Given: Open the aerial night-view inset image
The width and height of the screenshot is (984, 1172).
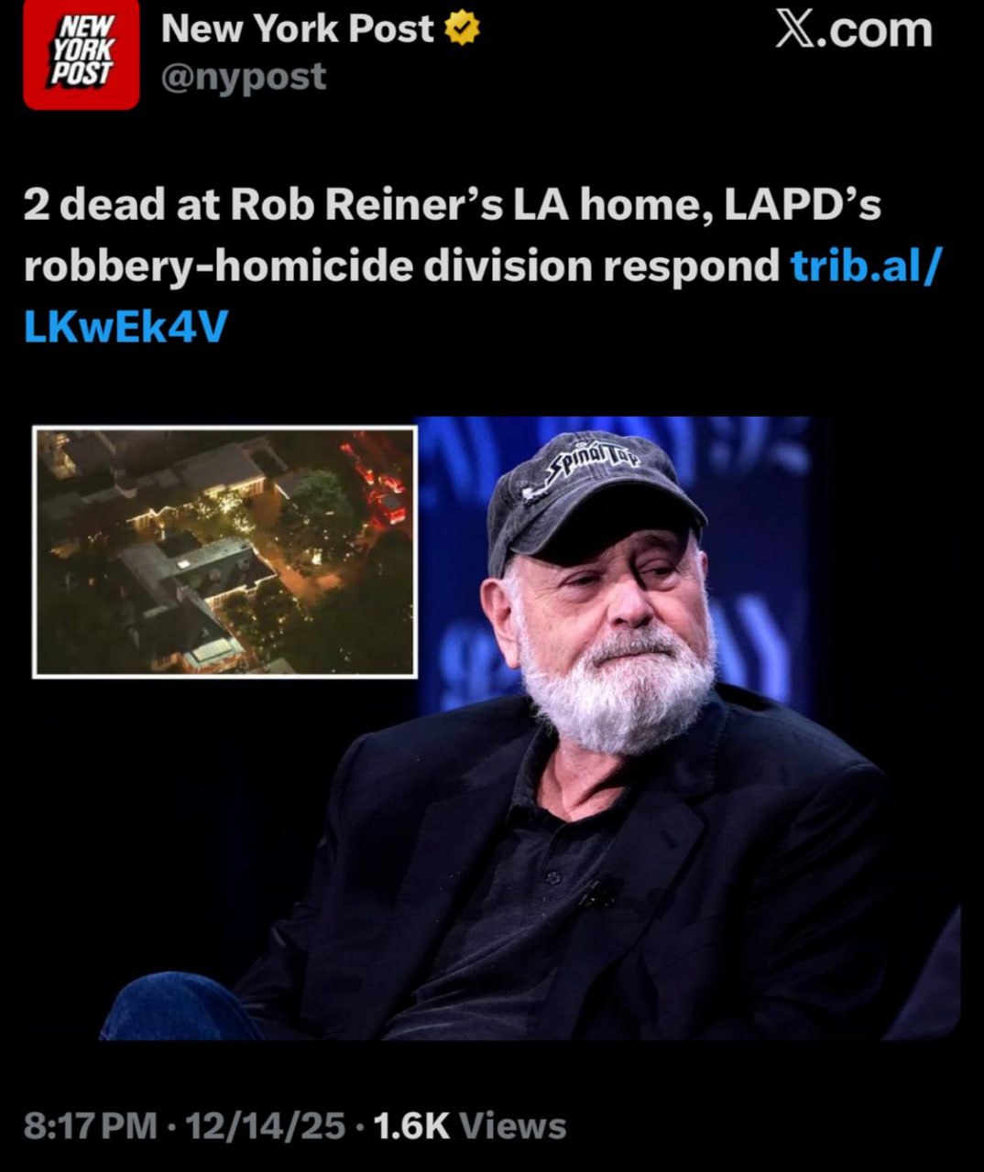Looking at the screenshot, I should click(x=224, y=552).
